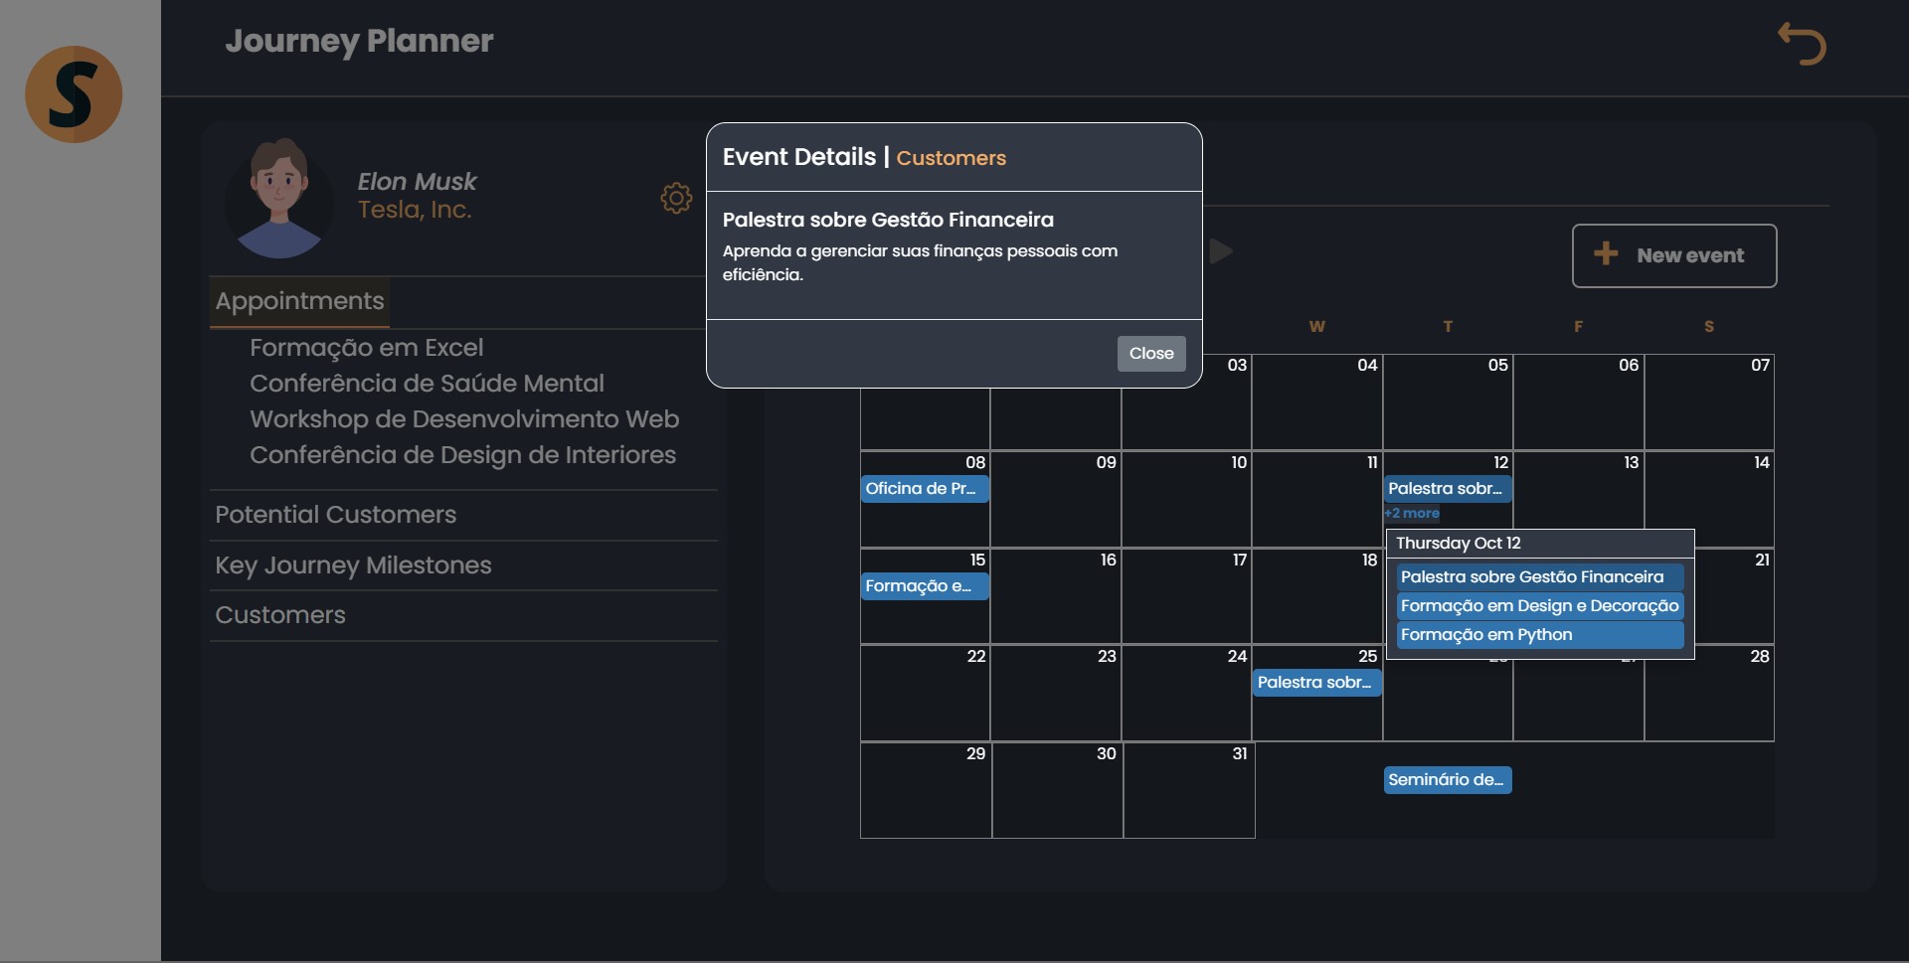
Task: Click the next-month arrow beside the calendar
Action: coord(1221,251)
